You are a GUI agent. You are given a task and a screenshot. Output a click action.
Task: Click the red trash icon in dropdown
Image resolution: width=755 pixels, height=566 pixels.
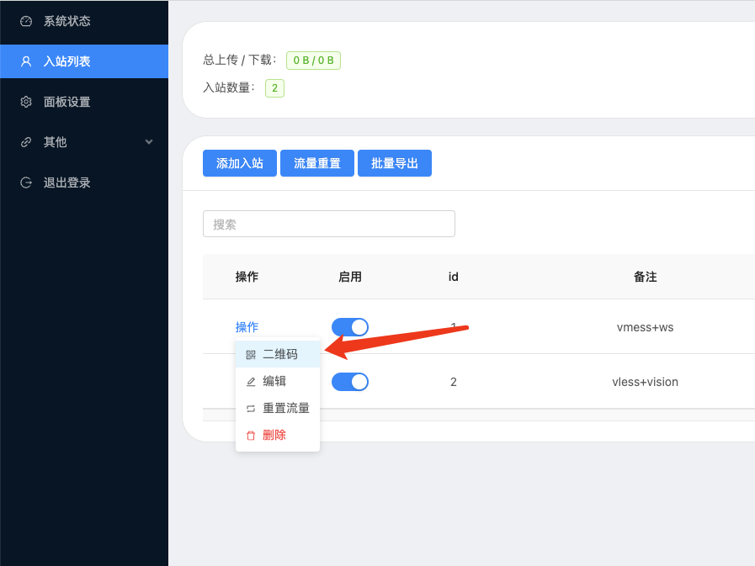click(251, 436)
